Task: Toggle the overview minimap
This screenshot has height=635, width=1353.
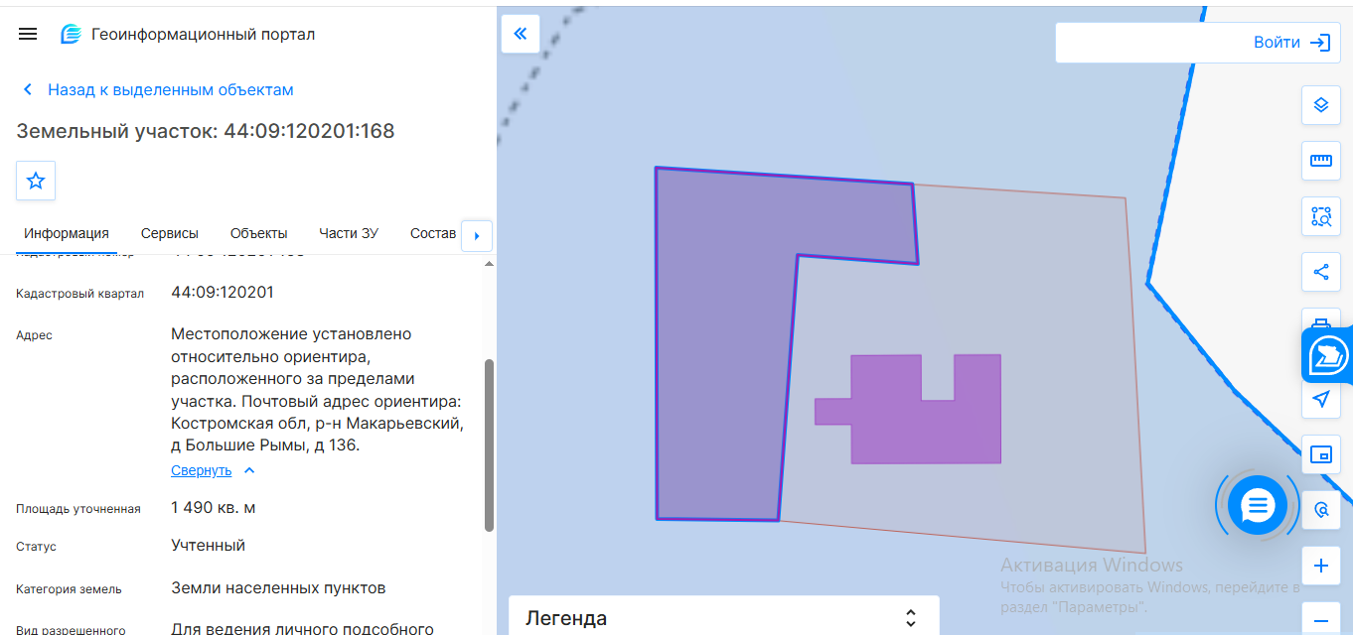Action: tap(1320, 454)
